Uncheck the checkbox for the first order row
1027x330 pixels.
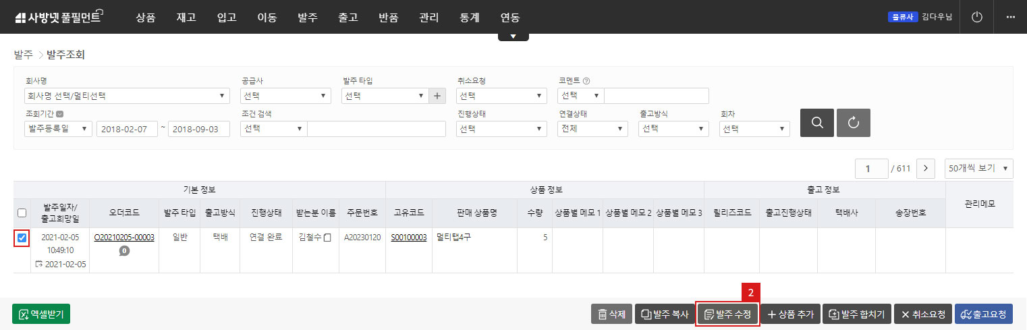click(x=22, y=238)
